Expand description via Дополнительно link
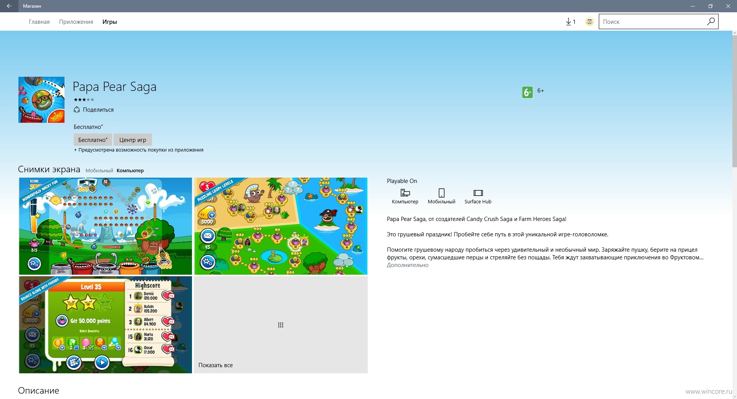Screen dimensions: 737x399 [x=408, y=265]
